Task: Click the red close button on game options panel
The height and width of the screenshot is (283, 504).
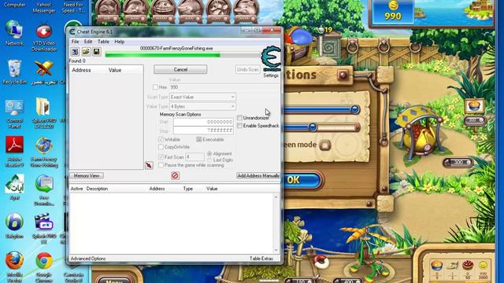Action: coord(343,75)
